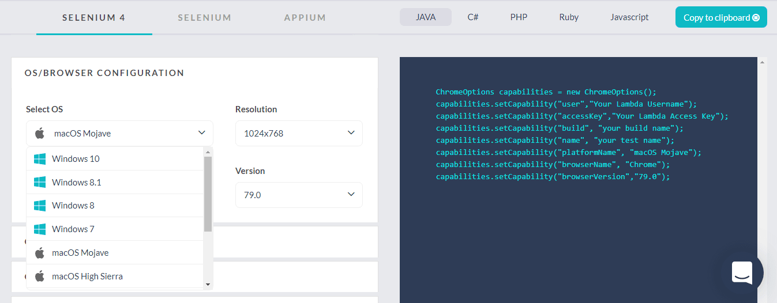Image resolution: width=777 pixels, height=303 pixels.
Task: Switch to the Selenium tab
Action: tap(204, 17)
